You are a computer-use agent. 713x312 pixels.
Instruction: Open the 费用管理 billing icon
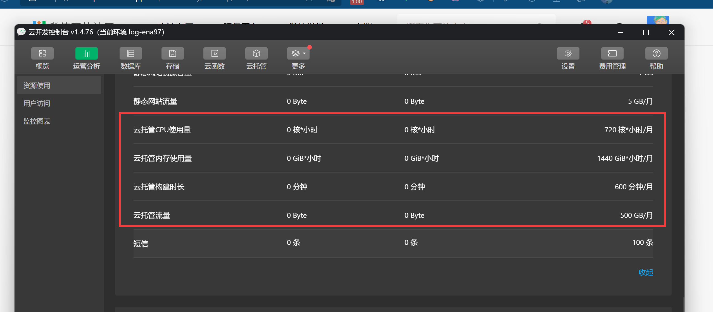(612, 53)
